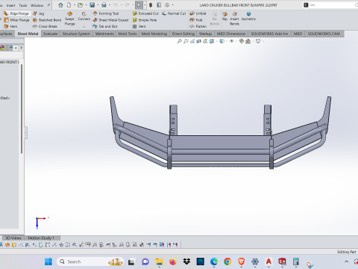358x269 pixels.
Task: Collapse the left feature panel handle
Action: (x=25, y=132)
